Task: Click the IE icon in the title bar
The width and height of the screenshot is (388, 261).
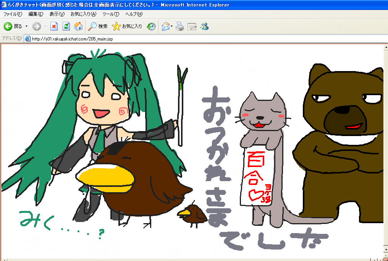Action: point(4,5)
